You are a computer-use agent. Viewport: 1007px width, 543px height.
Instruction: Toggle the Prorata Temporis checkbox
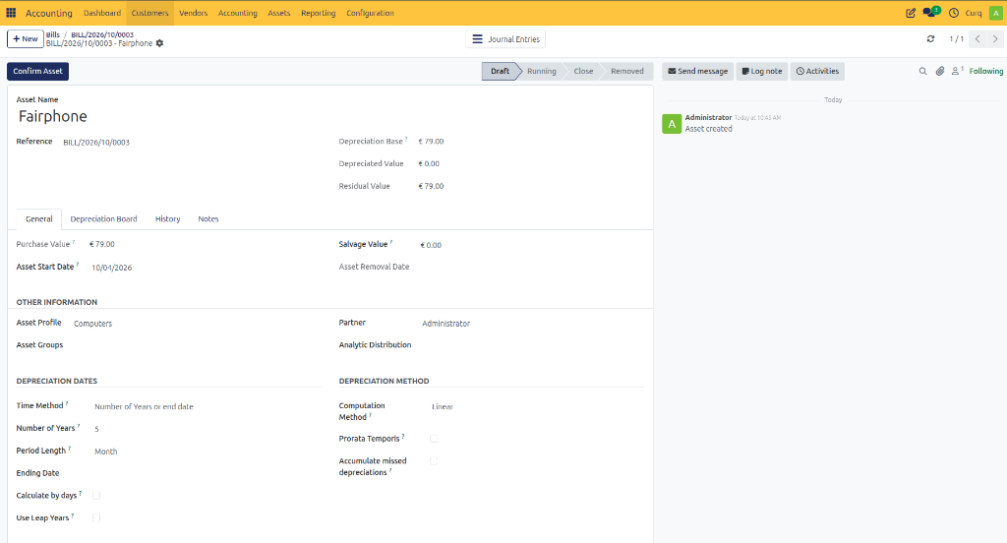[x=434, y=439]
